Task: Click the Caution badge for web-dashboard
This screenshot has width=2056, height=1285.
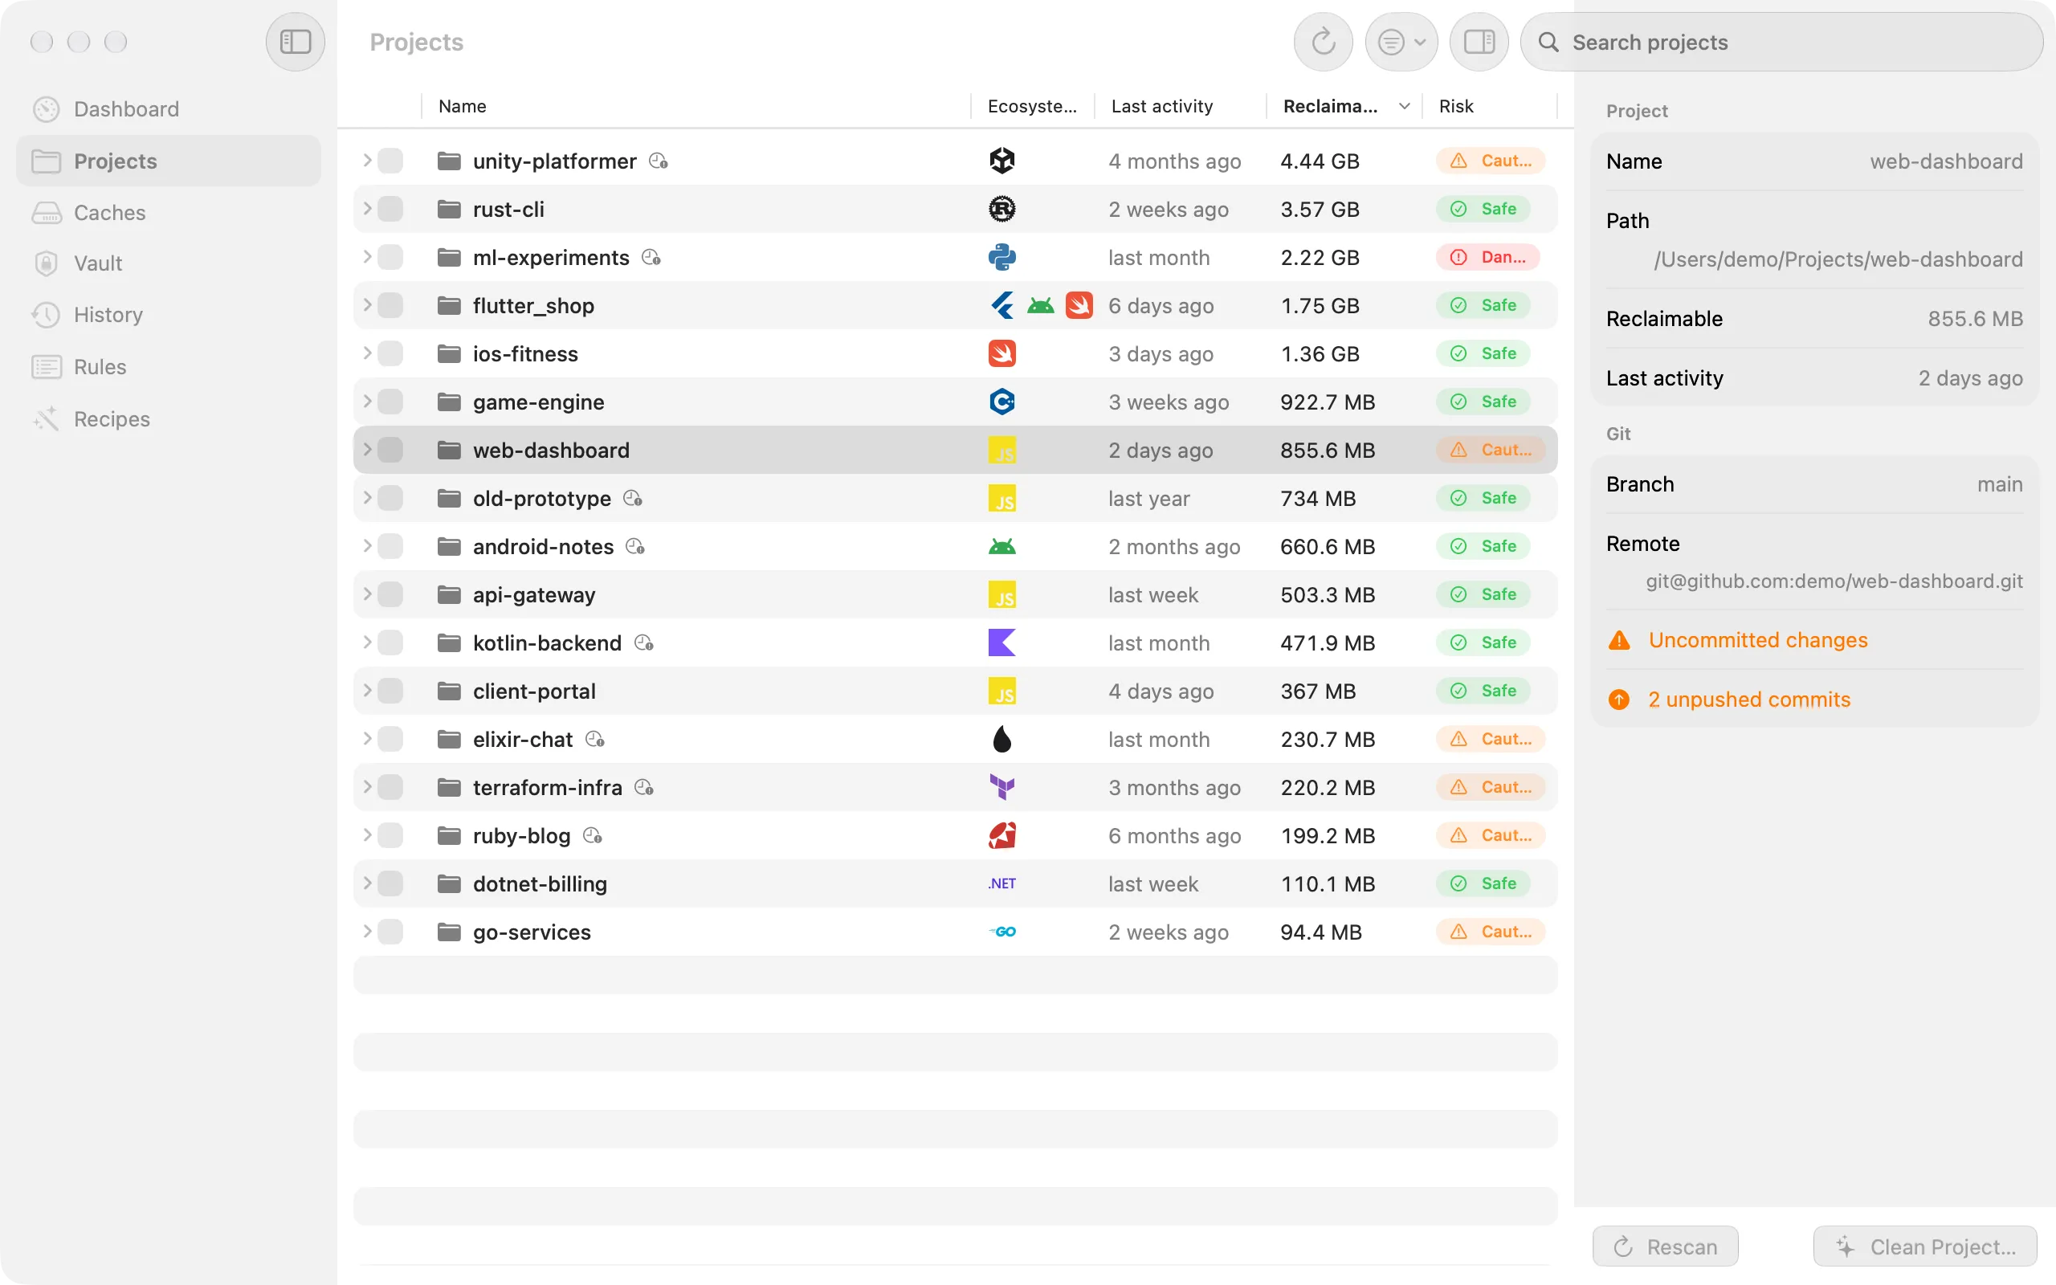Action: tap(1491, 450)
